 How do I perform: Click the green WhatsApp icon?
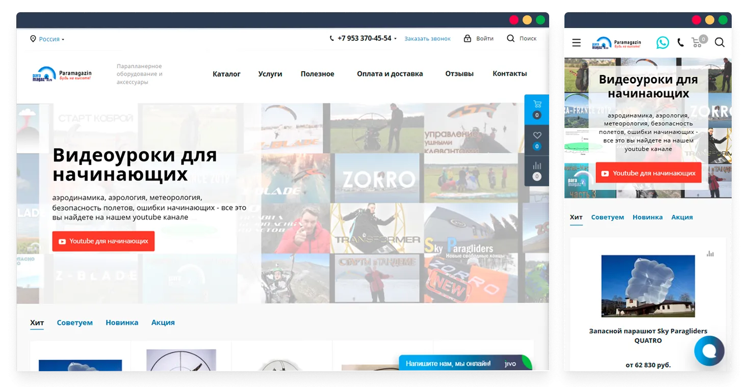(662, 43)
